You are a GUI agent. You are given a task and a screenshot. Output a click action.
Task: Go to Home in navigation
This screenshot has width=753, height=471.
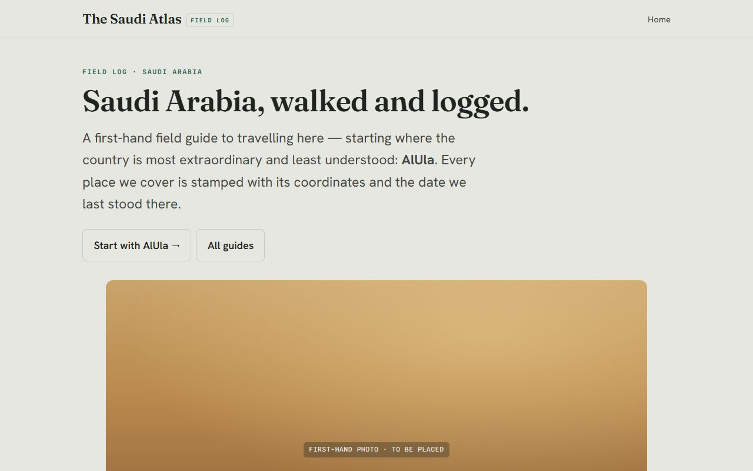659,19
